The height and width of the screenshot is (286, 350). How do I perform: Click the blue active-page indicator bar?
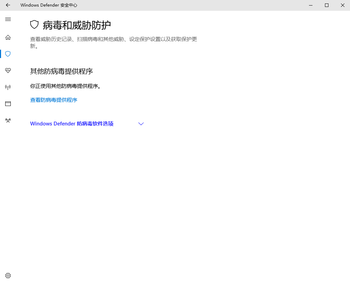(x=1, y=54)
